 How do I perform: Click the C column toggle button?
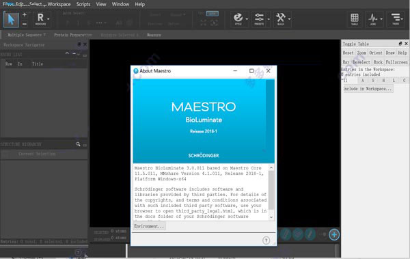[x=404, y=81]
